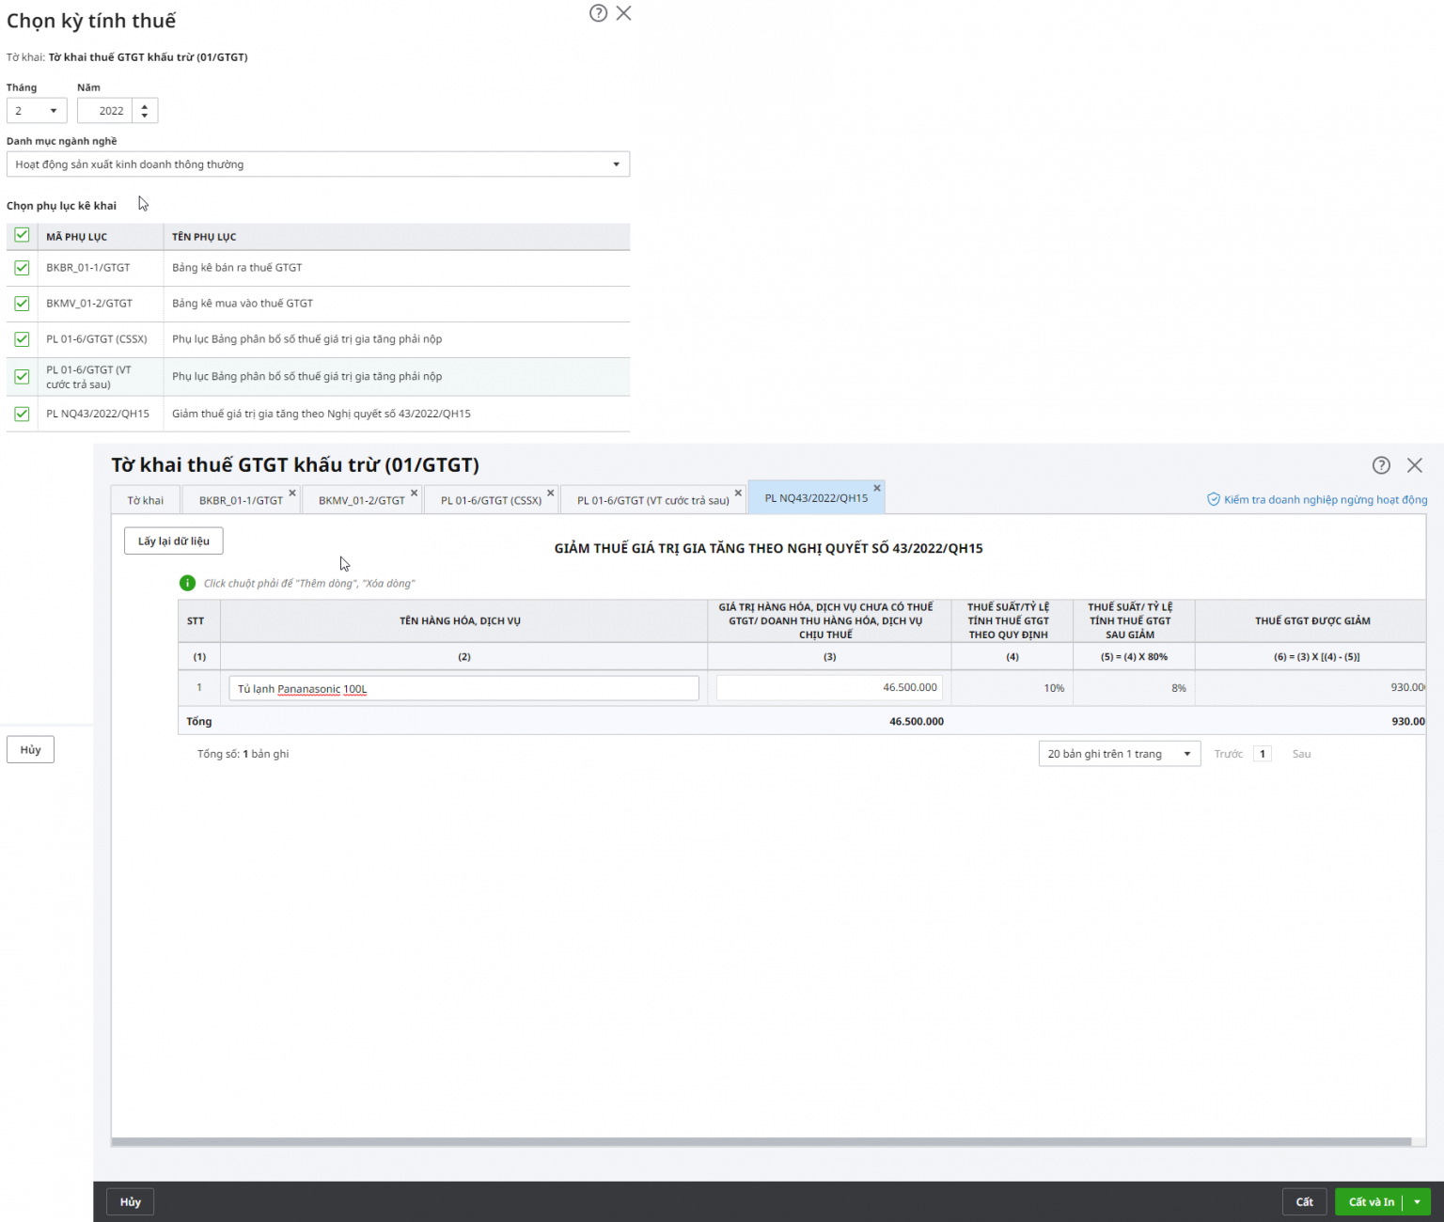Click the Bảng kê bán ra thuế GTGT row name
Viewport: 1444px width, 1222px height.
(237, 268)
